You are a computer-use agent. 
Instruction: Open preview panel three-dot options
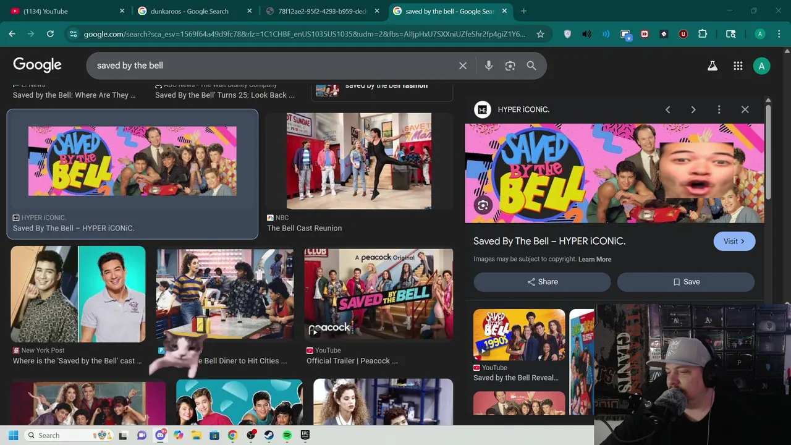pyautogui.click(x=719, y=109)
